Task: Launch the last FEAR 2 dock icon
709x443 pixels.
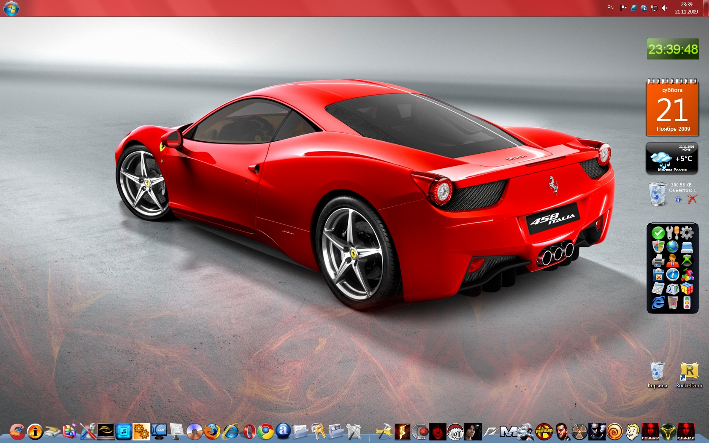Action: click(x=686, y=431)
